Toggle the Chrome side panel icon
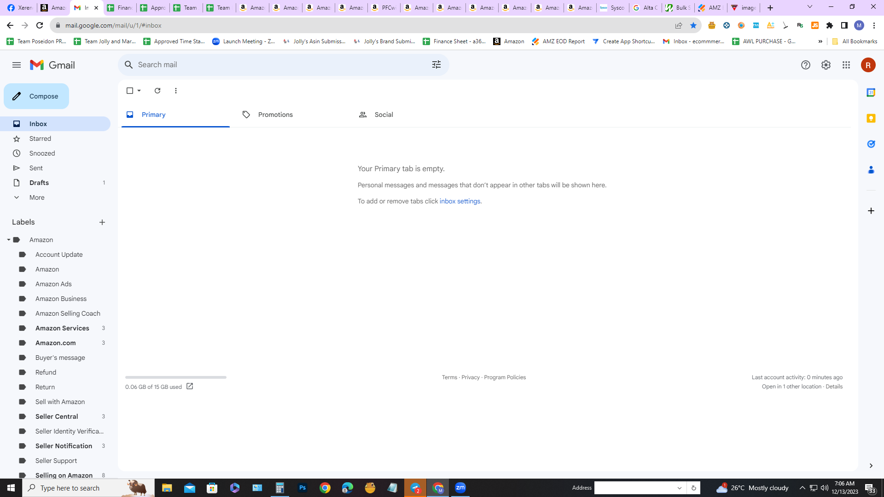 coord(844,25)
